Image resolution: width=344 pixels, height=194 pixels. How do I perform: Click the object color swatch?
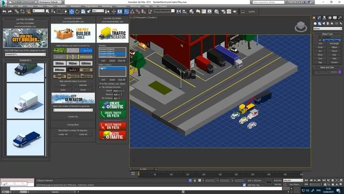tap(340, 72)
